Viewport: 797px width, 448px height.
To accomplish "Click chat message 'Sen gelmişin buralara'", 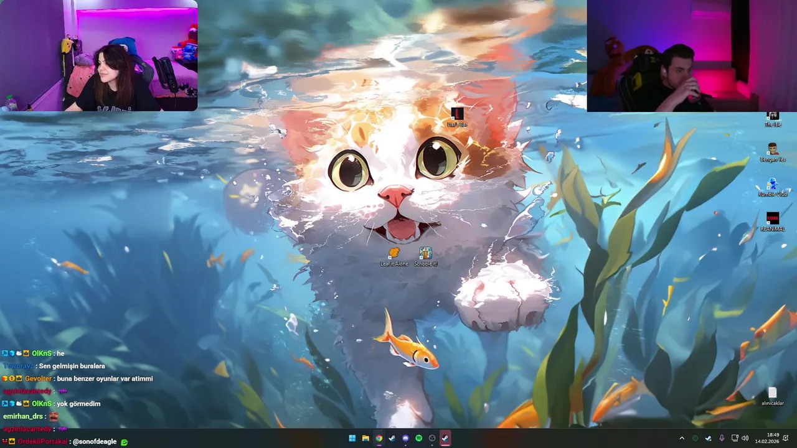I will [72, 366].
